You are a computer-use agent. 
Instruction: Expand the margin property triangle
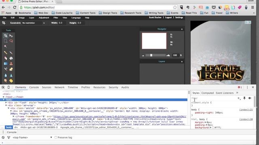coord(205,122)
